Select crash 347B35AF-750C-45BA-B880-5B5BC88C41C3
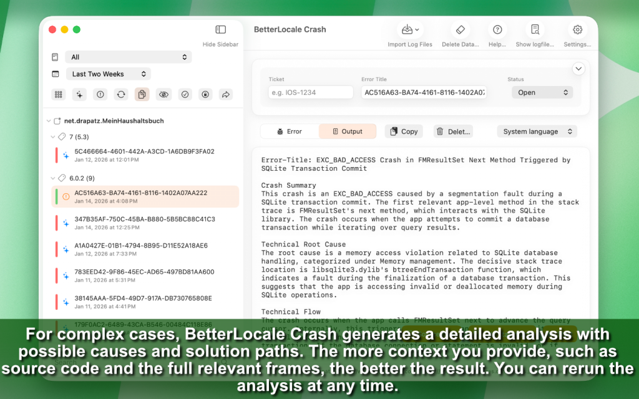 tap(144, 223)
